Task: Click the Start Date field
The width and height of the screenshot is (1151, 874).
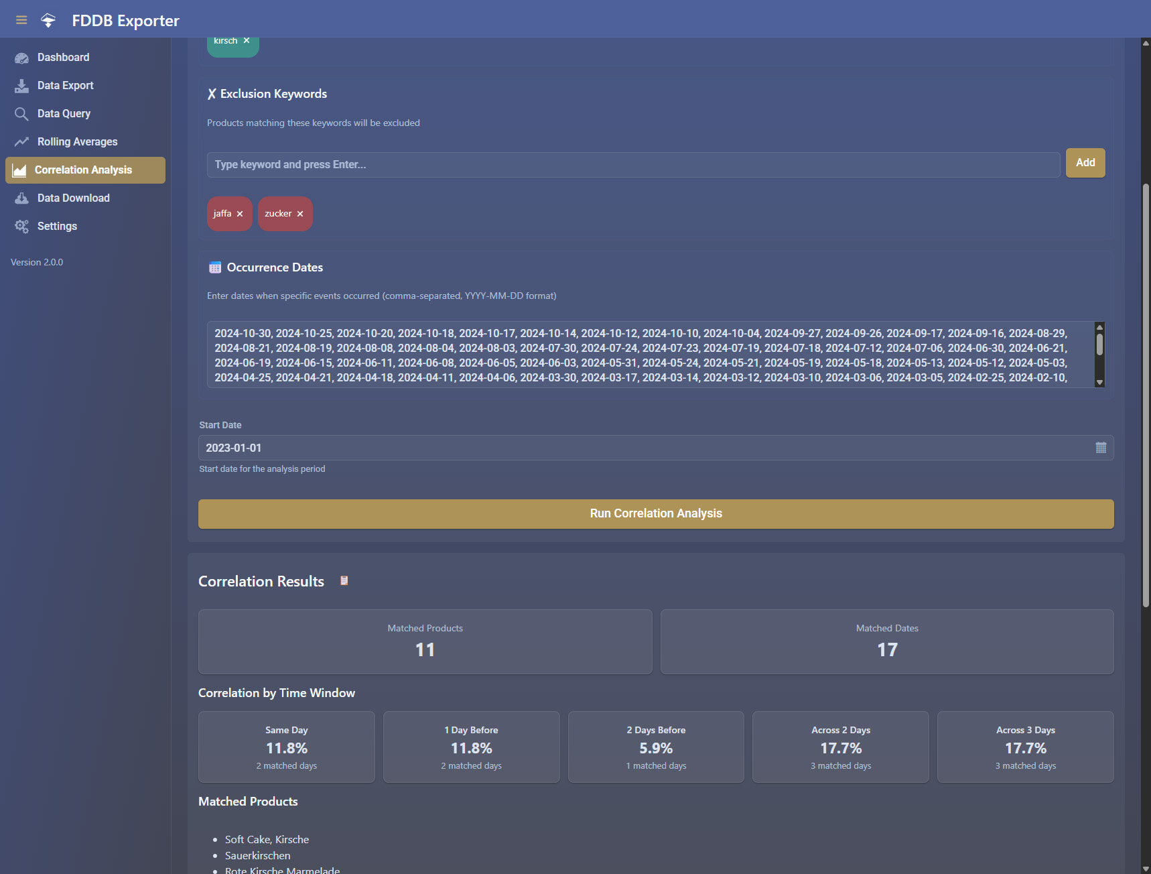Action: click(643, 448)
